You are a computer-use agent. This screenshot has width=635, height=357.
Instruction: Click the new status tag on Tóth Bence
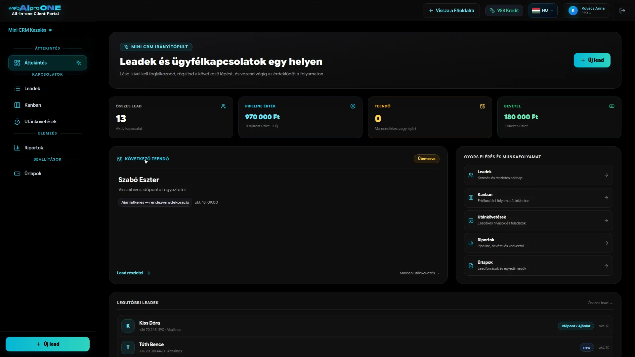pos(587,347)
